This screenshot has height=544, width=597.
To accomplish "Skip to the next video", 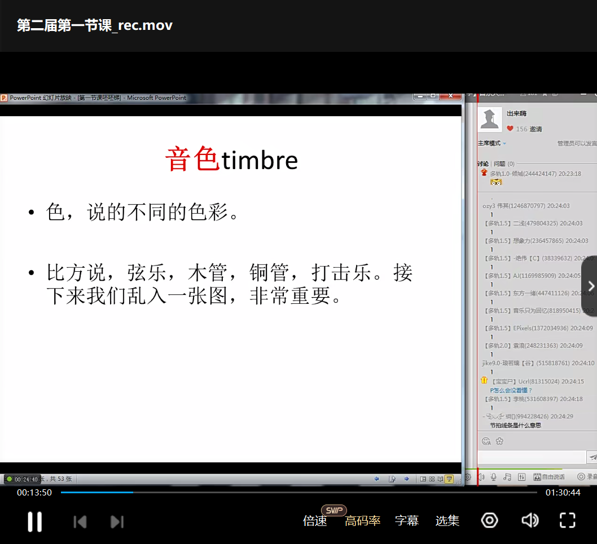I will click(117, 521).
